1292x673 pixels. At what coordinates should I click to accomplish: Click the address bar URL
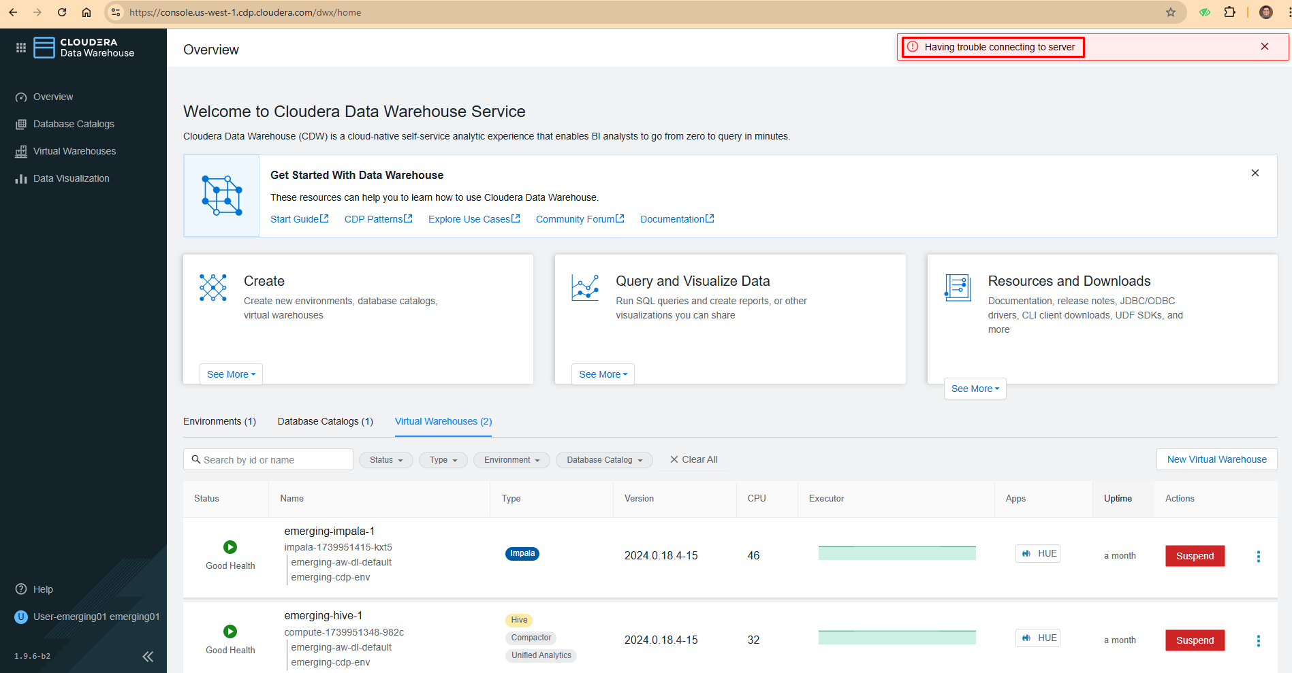click(x=245, y=12)
